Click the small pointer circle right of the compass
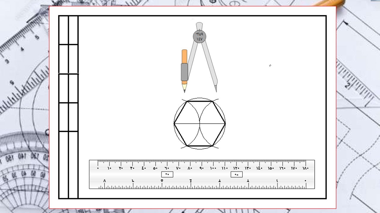 point(270,65)
